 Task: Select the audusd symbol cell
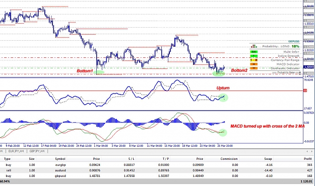(x=60, y=170)
